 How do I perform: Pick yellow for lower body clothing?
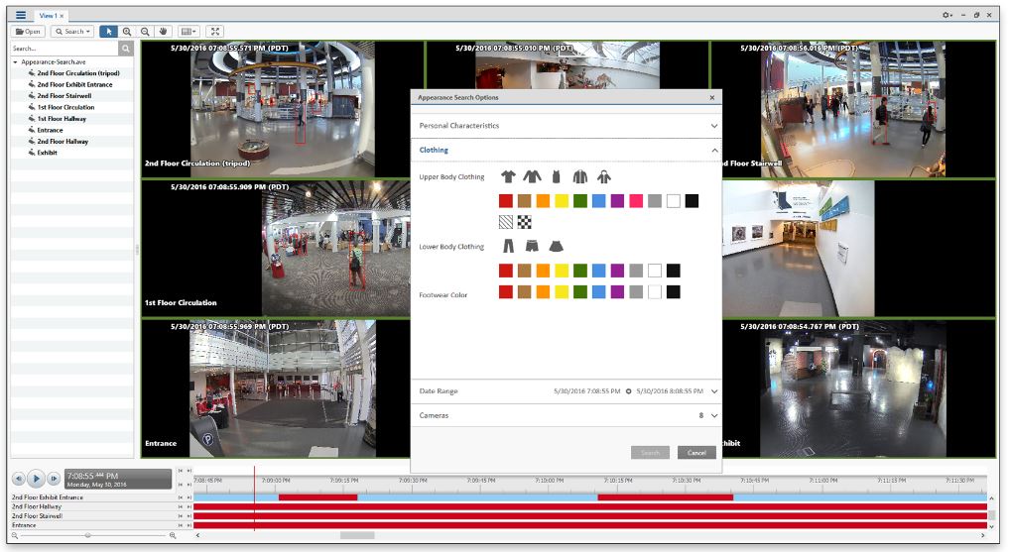click(562, 271)
